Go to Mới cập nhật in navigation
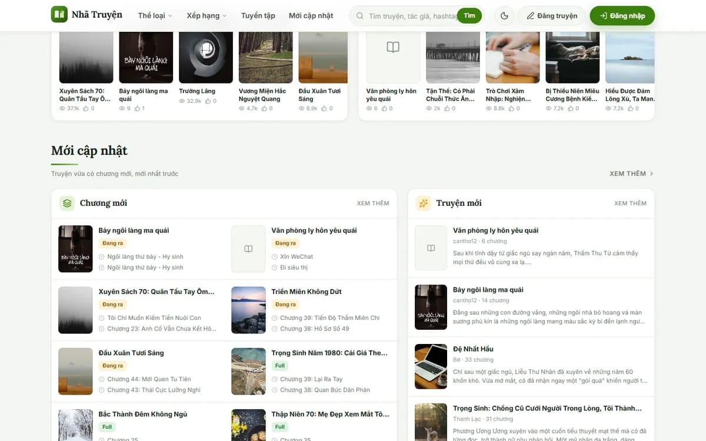Screen dimensions: 706x441 click(311, 16)
